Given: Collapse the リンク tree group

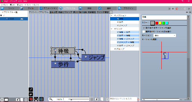Looking at the screenshot, I should (x=112, y=29).
